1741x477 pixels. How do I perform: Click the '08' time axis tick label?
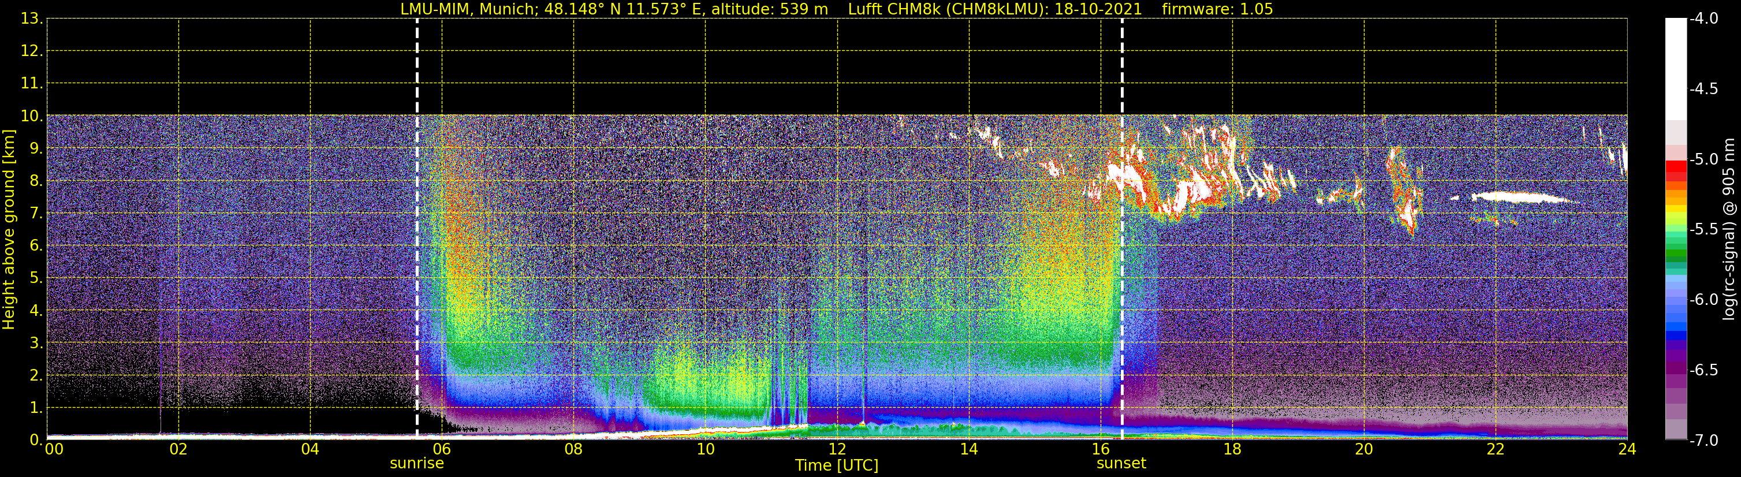574,449
